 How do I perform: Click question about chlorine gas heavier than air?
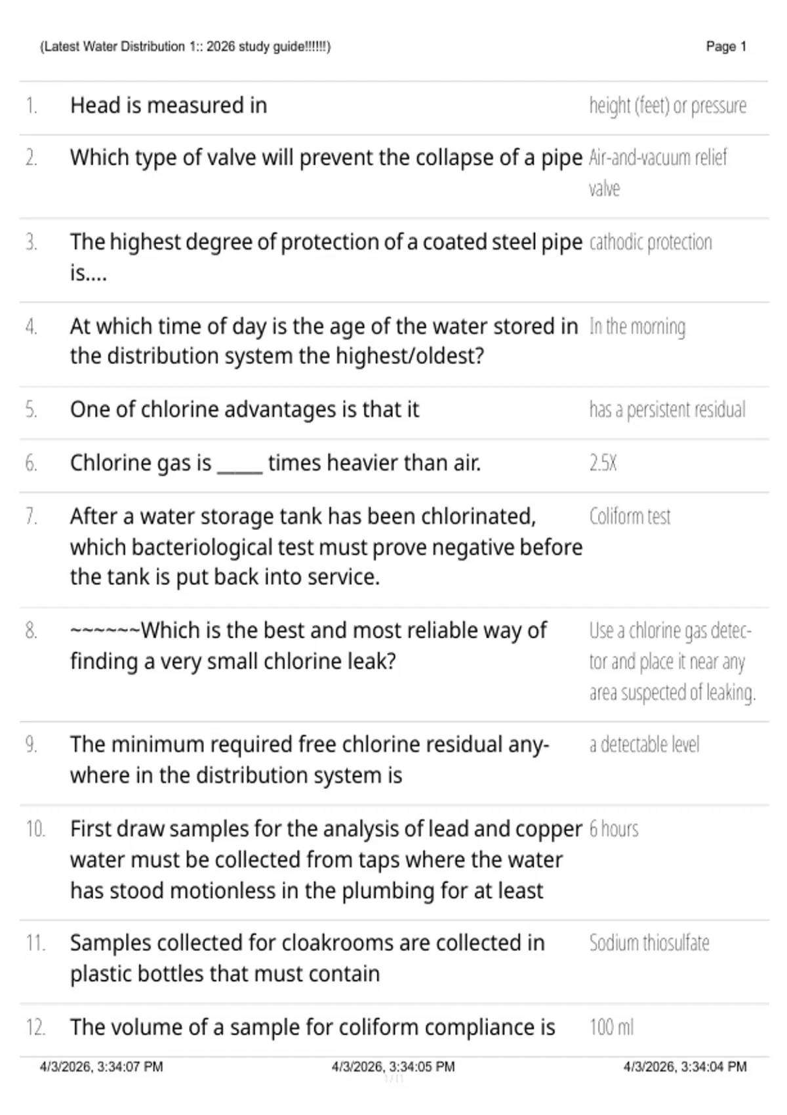(275, 463)
